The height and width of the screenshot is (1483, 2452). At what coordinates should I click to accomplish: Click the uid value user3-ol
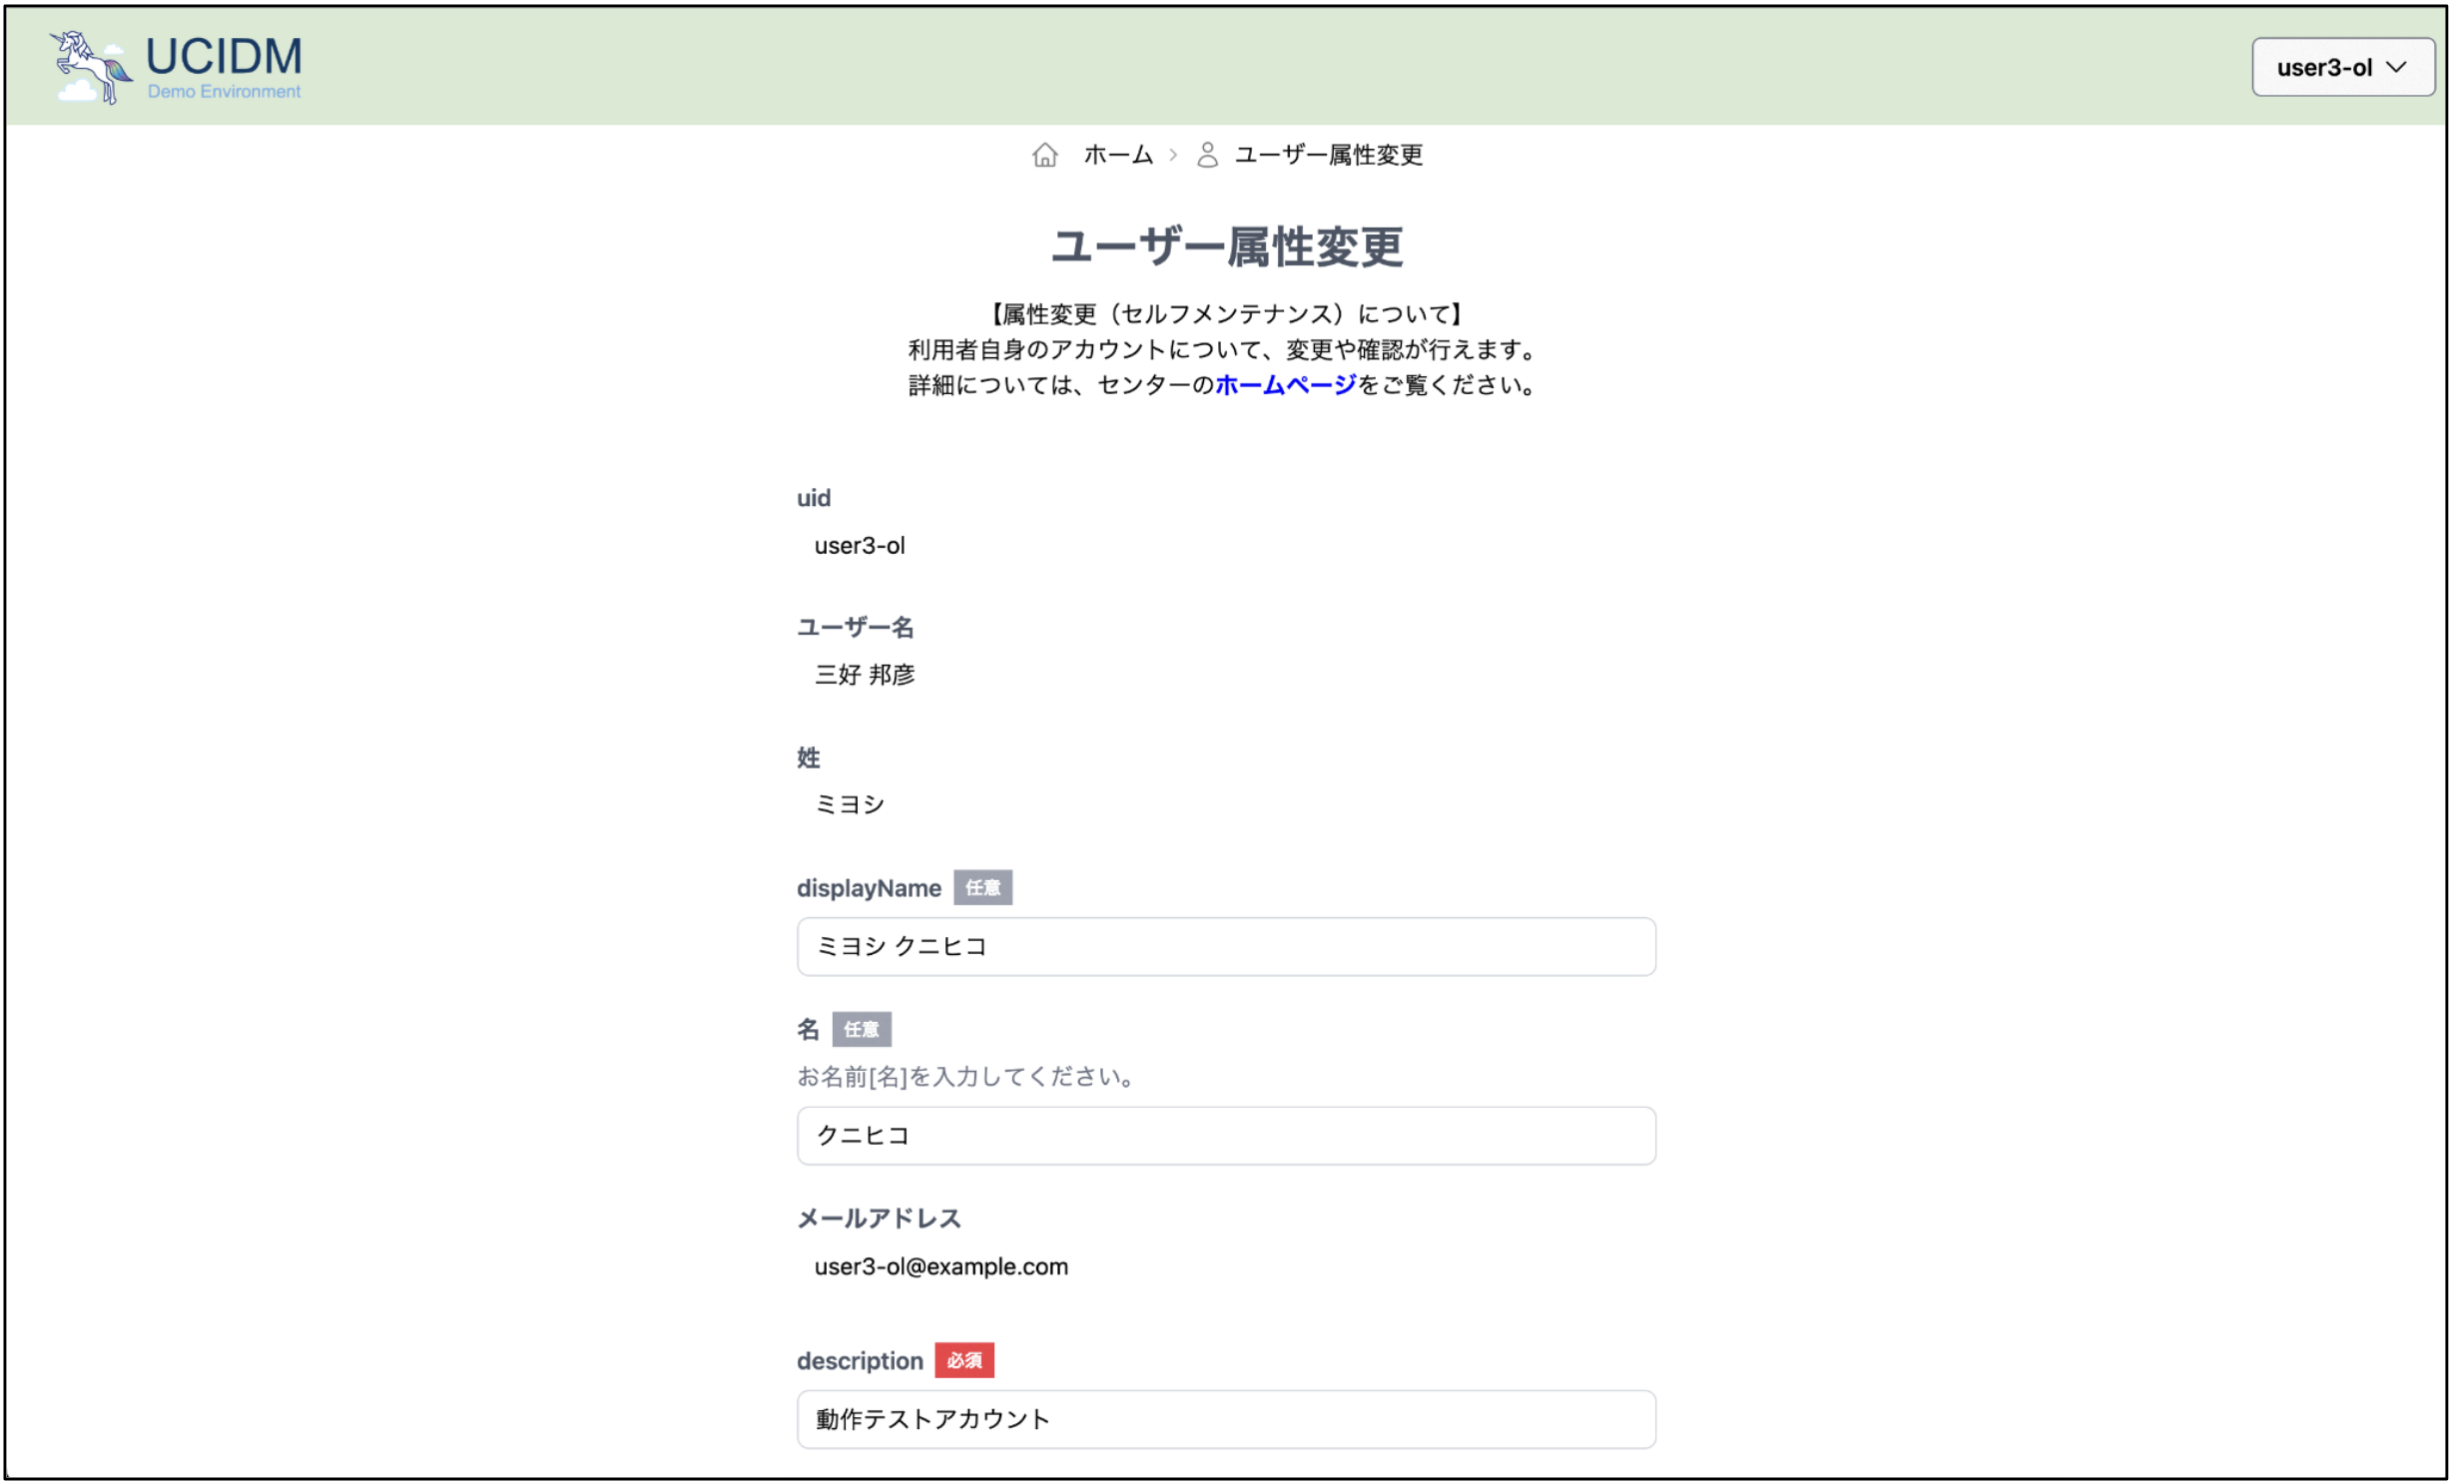pos(860,546)
